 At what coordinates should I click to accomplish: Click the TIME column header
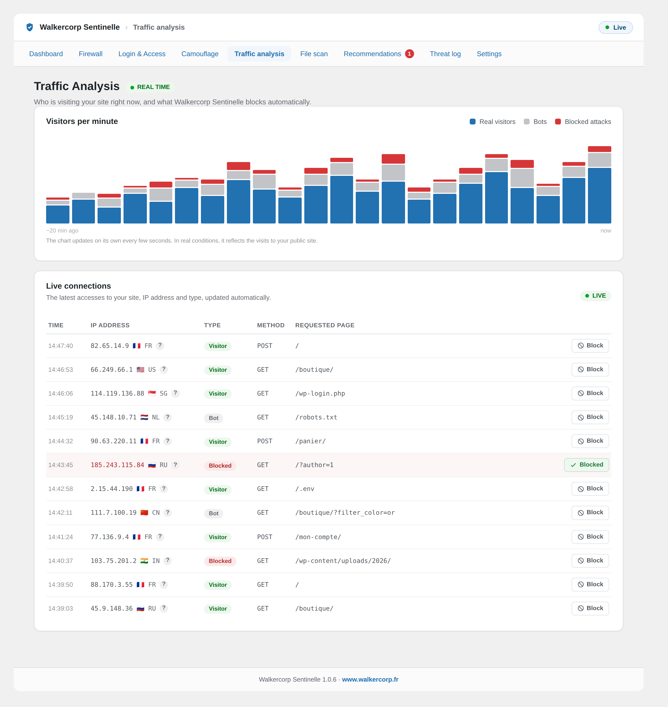coord(56,325)
